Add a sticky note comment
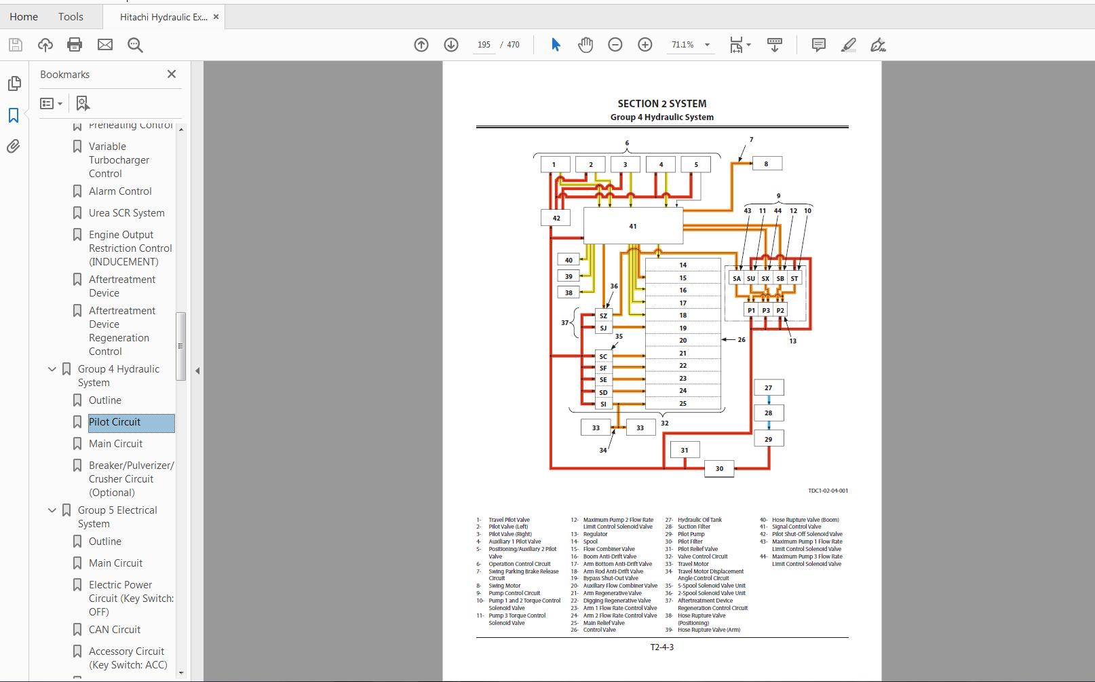Viewport: 1095px width, 682px height. [x=818, y=45]
